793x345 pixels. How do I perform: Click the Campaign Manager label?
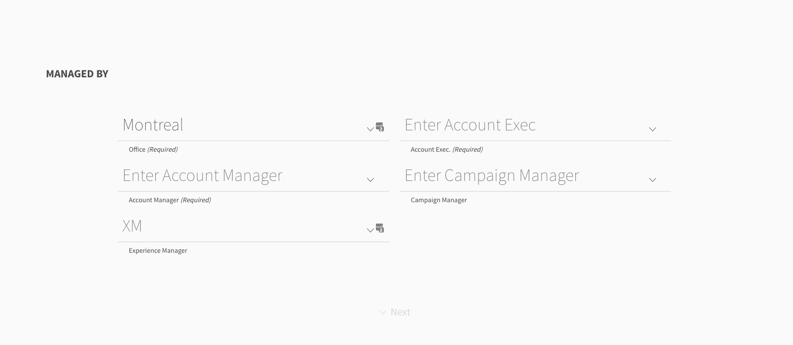pyautogui.click(x=439, y=200)
